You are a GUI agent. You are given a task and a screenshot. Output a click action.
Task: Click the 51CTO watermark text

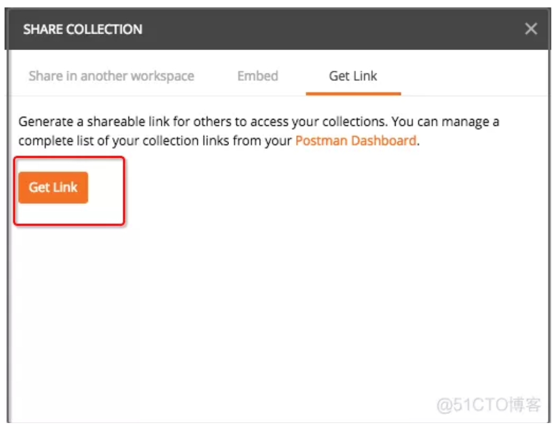[489, 405]
